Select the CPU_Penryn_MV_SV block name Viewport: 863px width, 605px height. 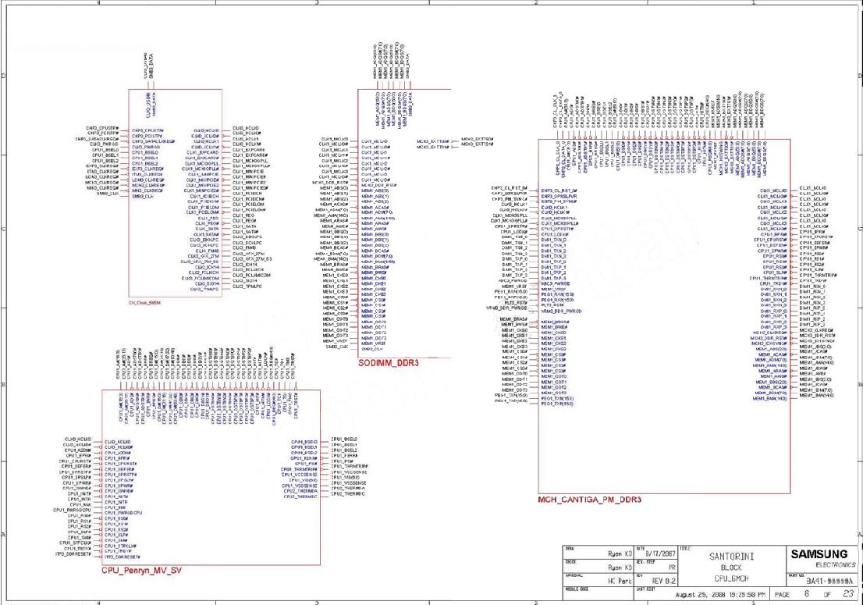(x=141, y=571)
